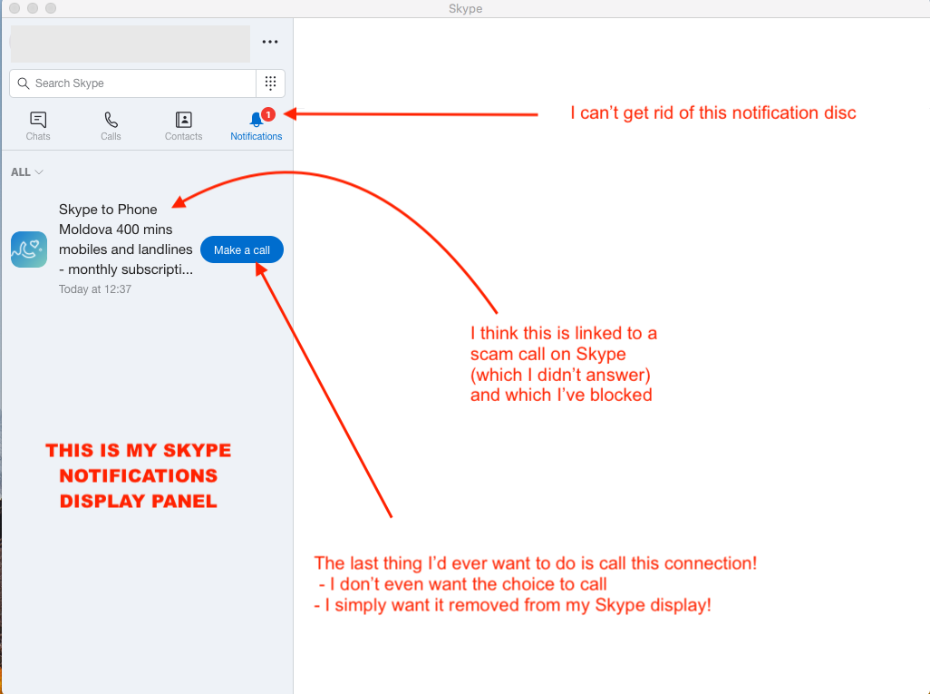Switch to the Chats tab

[38, 126]
